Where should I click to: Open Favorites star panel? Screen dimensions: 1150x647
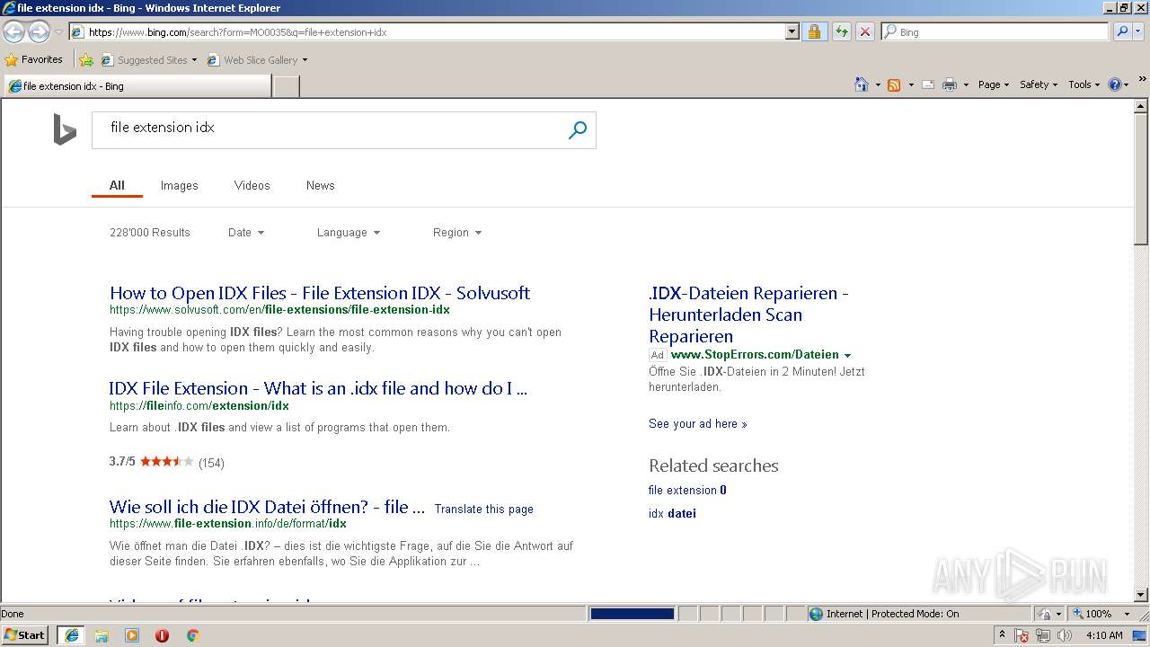(34, 59)
